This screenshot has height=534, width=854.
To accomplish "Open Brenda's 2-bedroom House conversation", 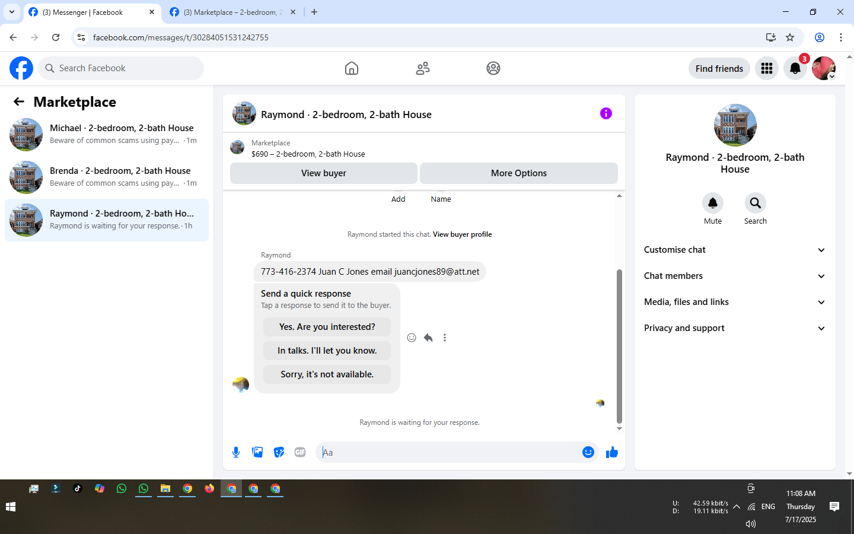I will 107,177.
